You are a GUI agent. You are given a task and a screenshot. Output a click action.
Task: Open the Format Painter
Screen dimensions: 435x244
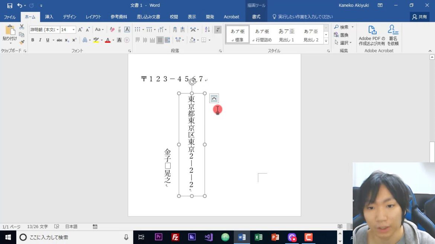click(21, 42)
